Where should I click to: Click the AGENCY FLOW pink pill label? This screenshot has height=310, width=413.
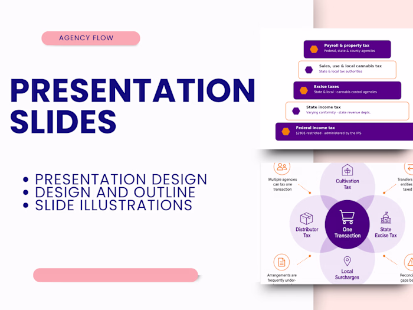[x=91, y=38]
